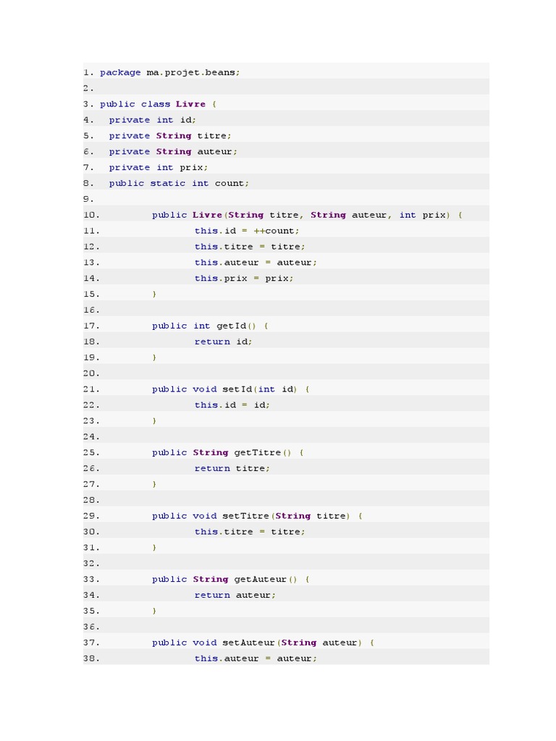Click line number 37.

click(x=91, y=643)
